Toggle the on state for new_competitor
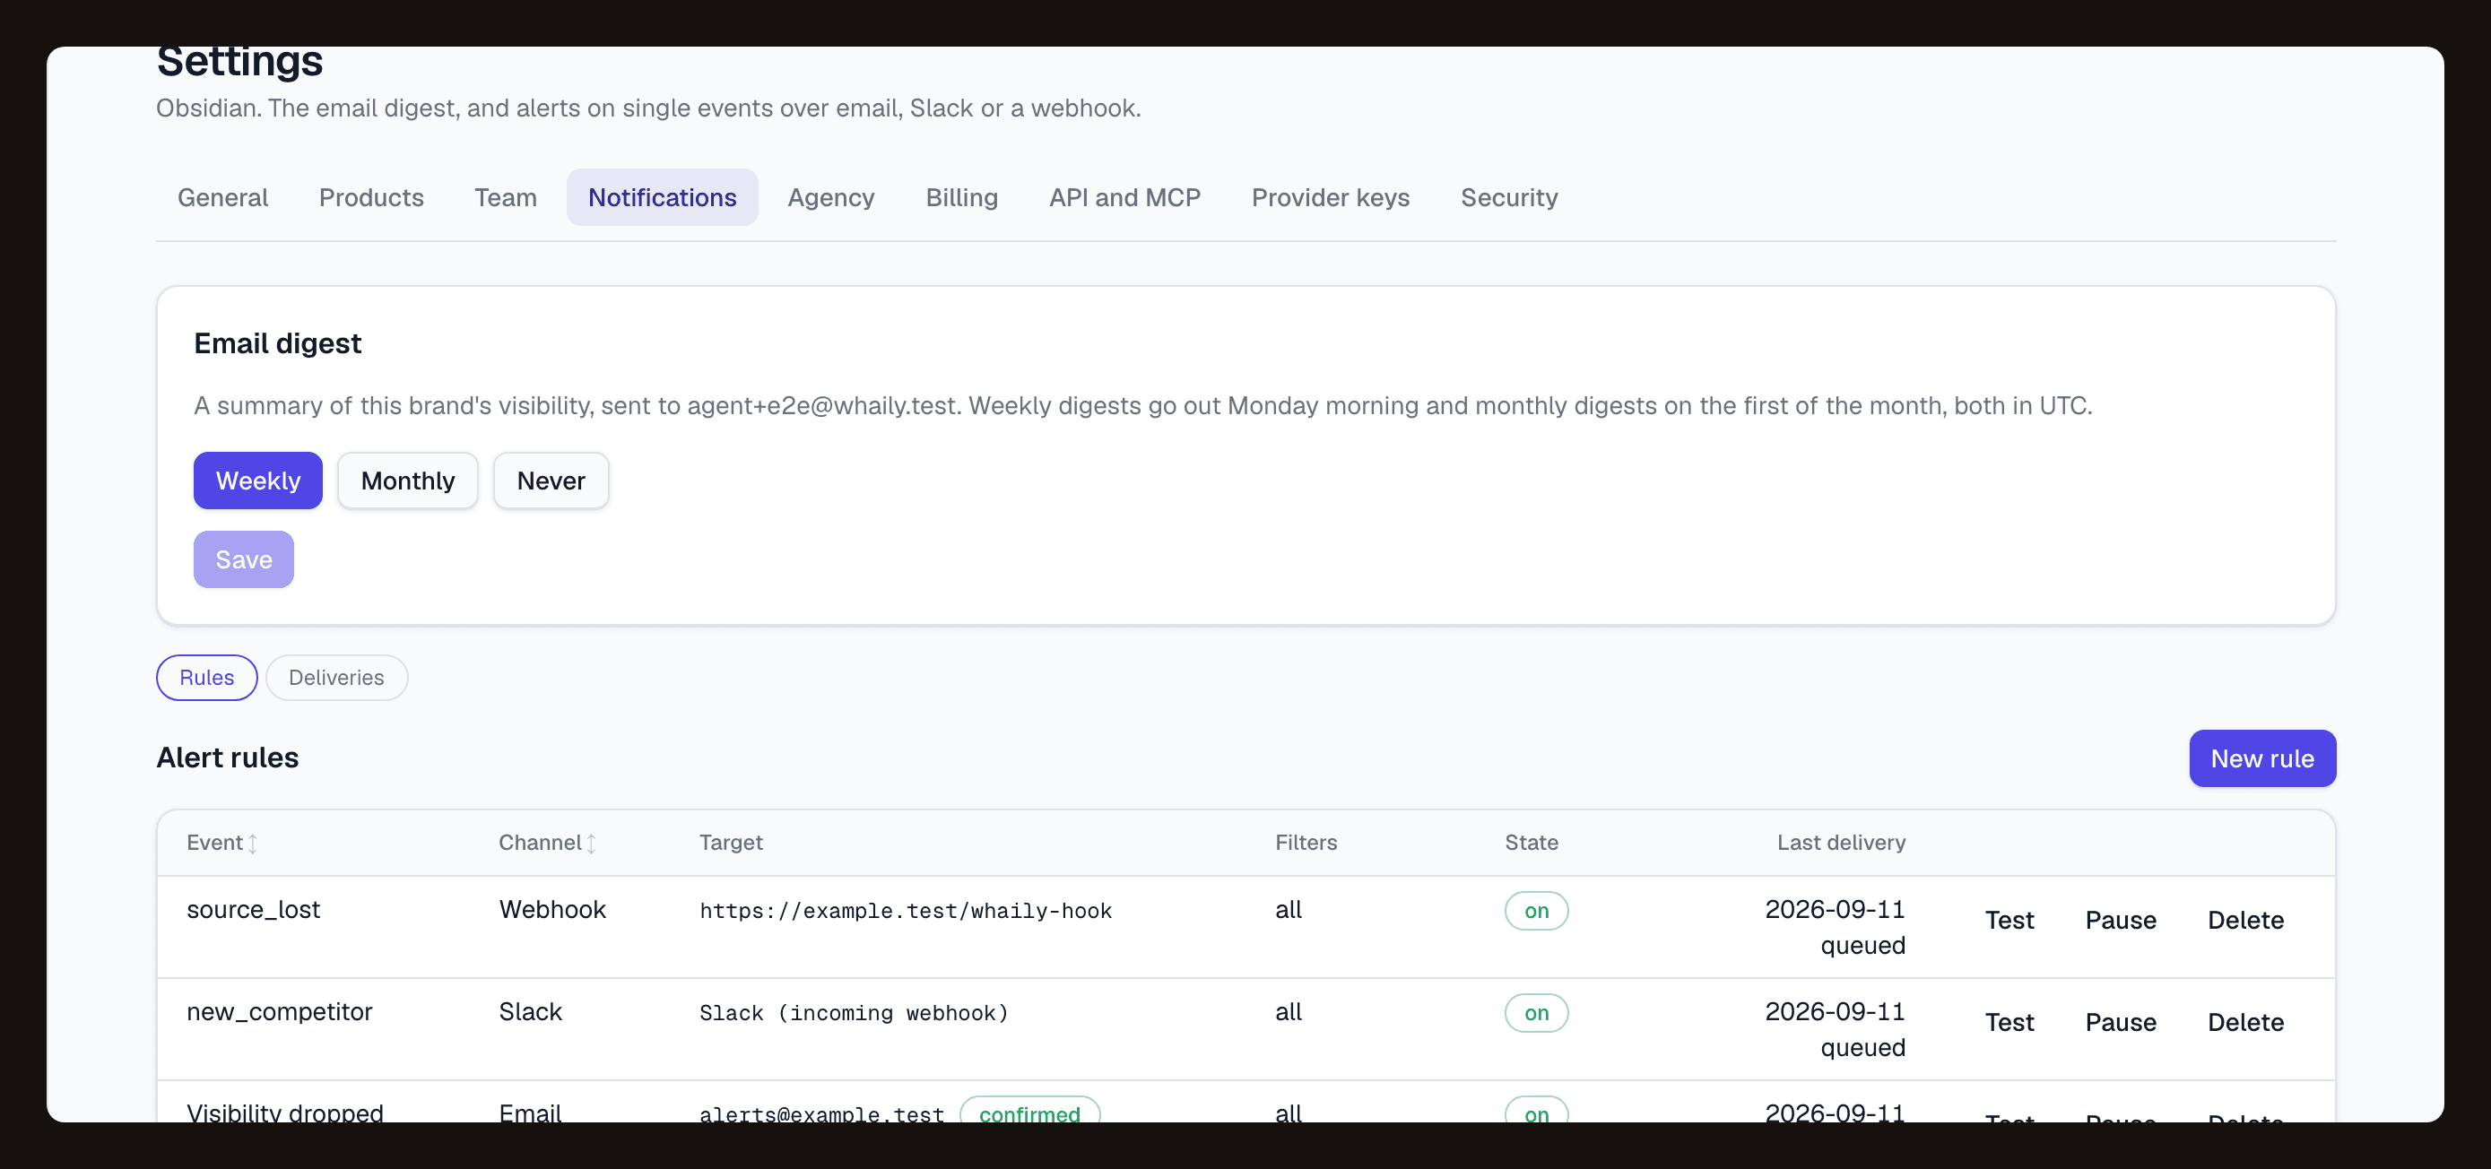 [1536, 1013]
